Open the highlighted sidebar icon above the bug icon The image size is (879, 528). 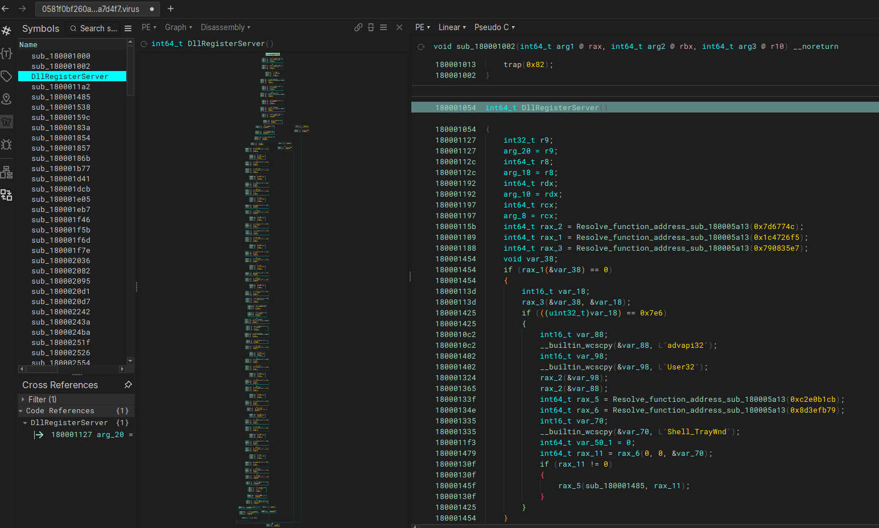[x=6, y=122]
